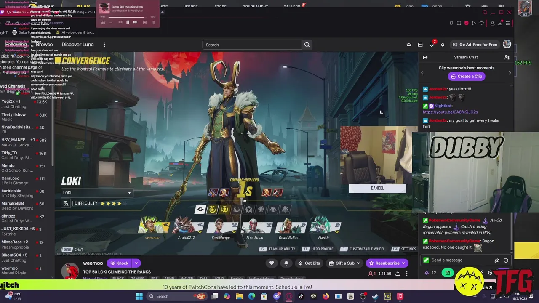The image size is (539, 303).
Task: Go to previous track in media popup
Action: pyautogui.click(x=120, y=22)
